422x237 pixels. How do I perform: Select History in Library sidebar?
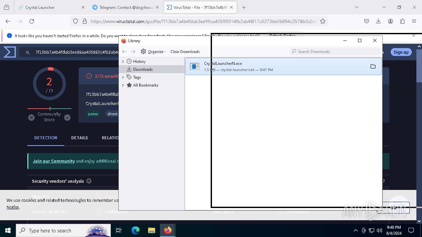click(139, 61)
